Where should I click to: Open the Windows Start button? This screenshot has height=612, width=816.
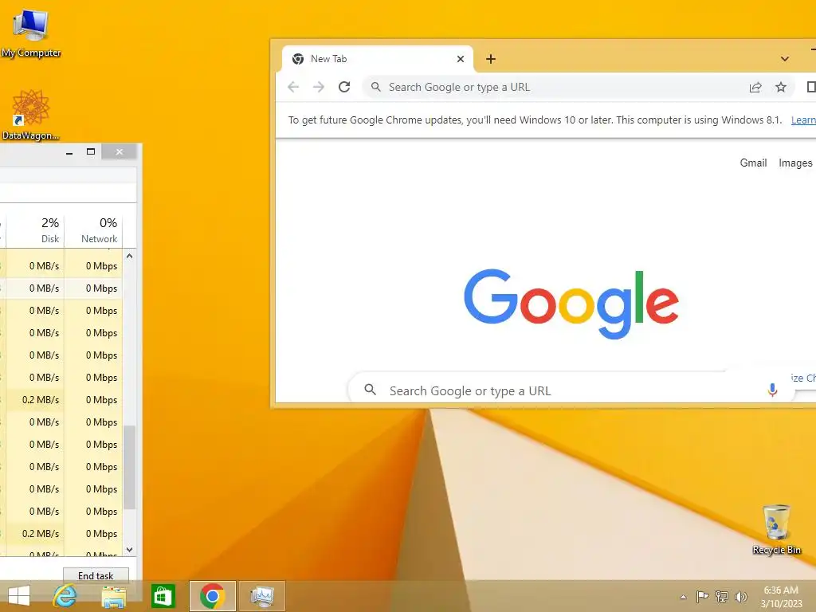(x=19, y=596)
